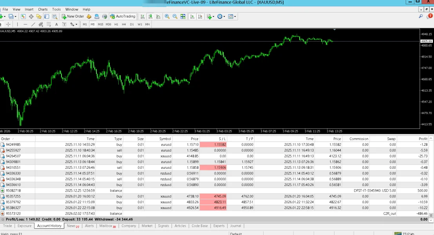
Task: Pick the trendline drawing tool
Action: tap(33, 24)
